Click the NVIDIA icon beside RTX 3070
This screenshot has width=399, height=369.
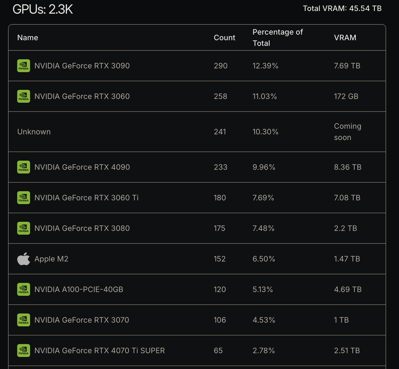(24, 320)
